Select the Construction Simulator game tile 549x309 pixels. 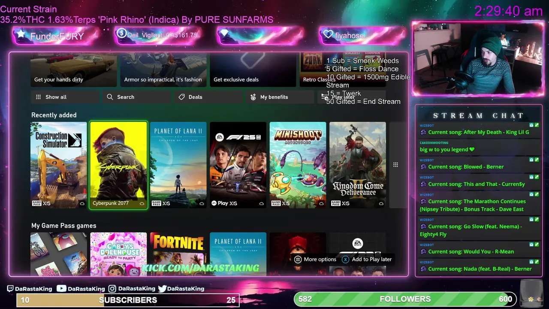[59, 165]
